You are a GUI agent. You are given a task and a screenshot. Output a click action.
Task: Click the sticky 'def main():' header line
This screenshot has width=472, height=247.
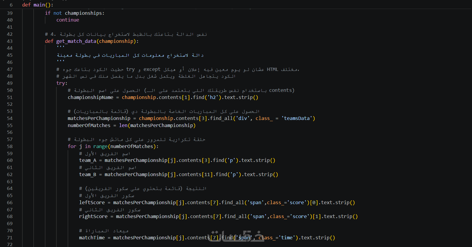pyautogui.click(x=38, y=5)
